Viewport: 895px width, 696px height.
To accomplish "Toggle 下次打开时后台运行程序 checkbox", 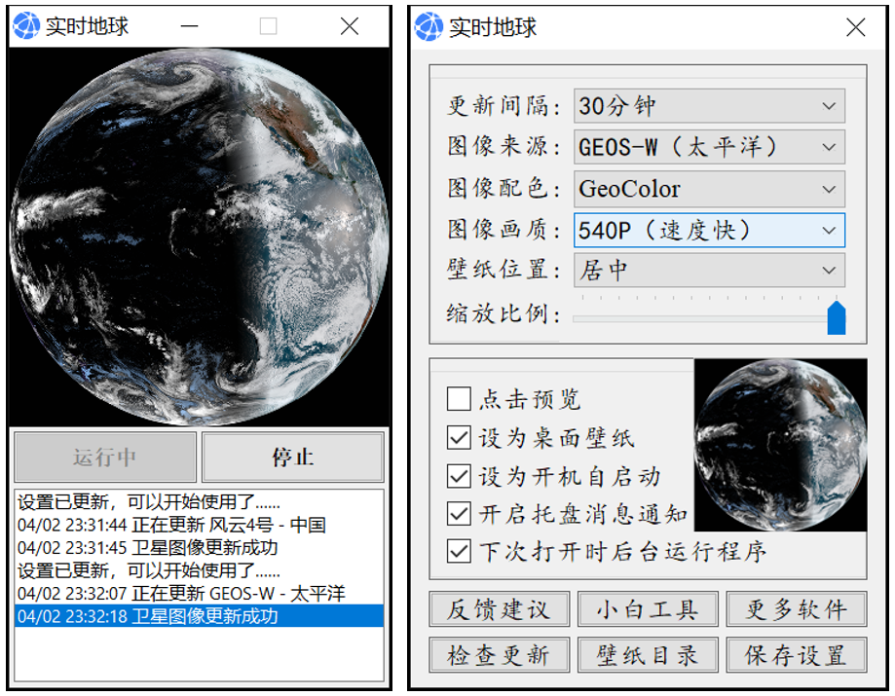I will tap(459, 552).
